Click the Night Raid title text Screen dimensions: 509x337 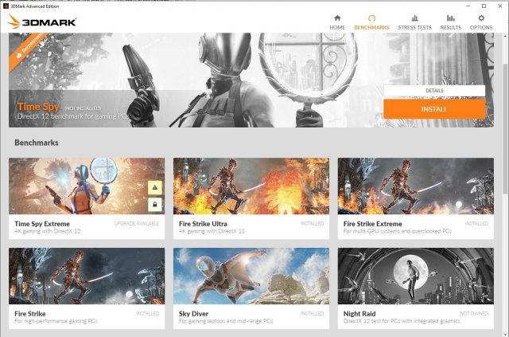tap(359, 314)
